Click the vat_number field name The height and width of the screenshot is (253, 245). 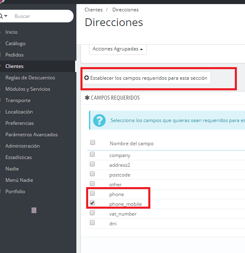click(123, 214)
